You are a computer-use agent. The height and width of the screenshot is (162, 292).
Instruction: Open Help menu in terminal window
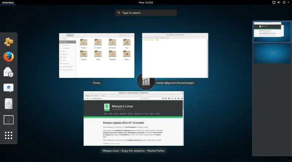point(168,38)
